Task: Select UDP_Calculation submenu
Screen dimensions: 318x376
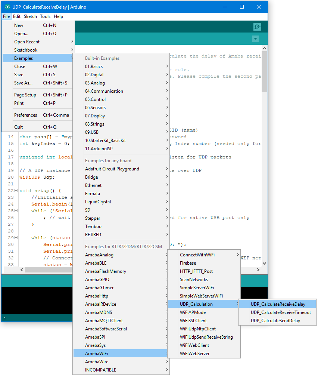Action: (204, 304)
